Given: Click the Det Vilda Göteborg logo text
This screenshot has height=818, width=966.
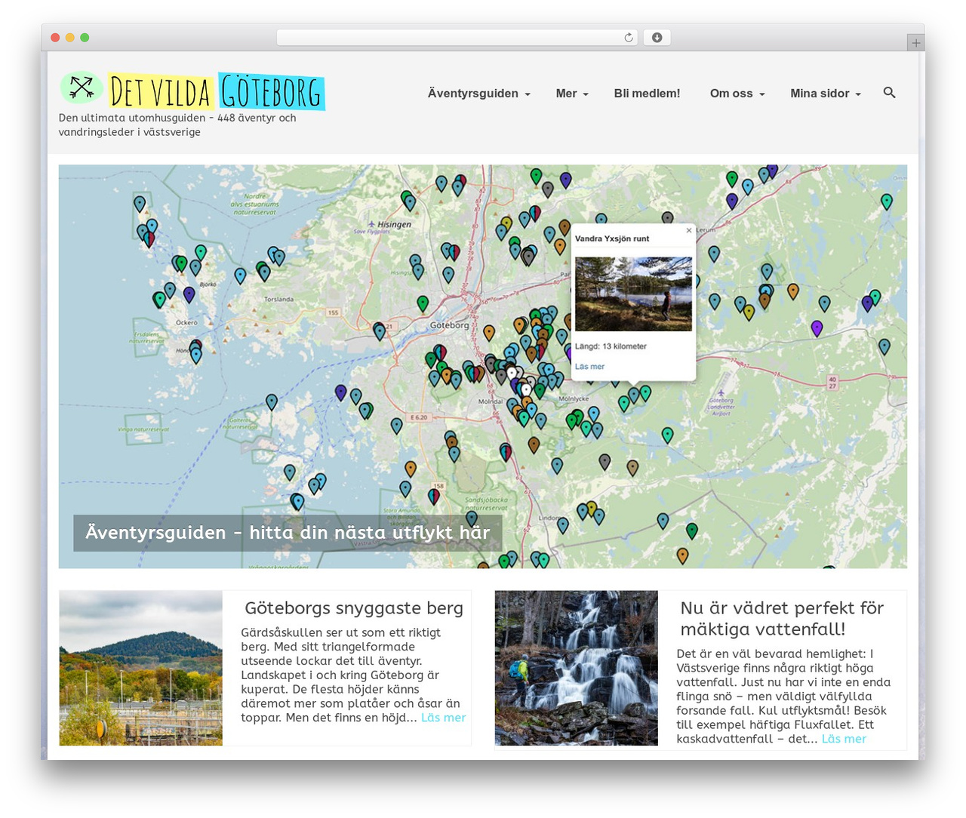Looking at the screenshot, I should pyautogui.click(x=216, y=92).
